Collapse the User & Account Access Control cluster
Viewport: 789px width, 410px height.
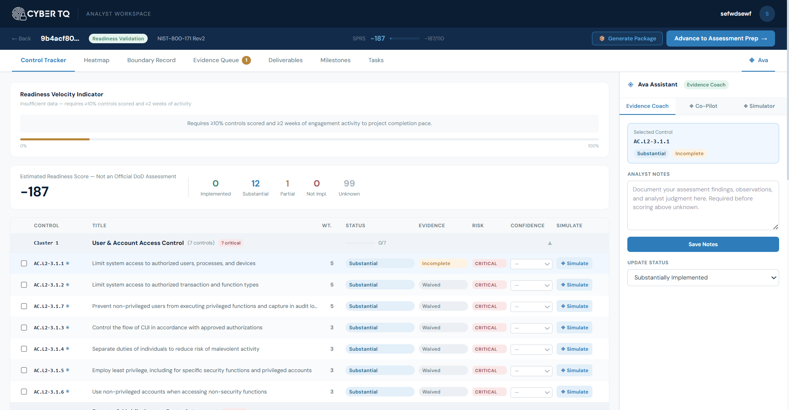[550, 243]
